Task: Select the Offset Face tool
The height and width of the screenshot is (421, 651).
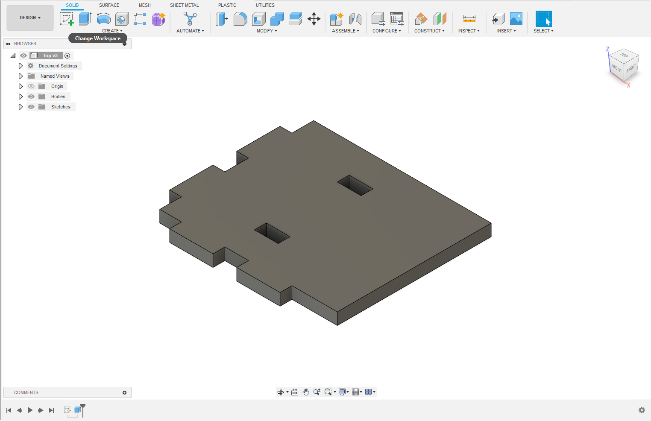Action: coord(296,19)
